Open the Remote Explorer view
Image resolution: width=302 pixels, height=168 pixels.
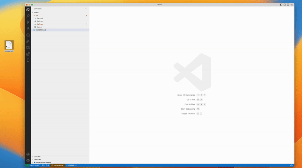click(x=28, y=48)
